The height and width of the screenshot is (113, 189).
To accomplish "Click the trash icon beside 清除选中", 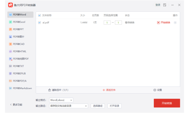I will coord(50,90).
